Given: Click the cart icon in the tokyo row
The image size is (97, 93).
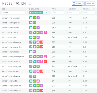Looking at the screenshot, I should tap(31, 28).
